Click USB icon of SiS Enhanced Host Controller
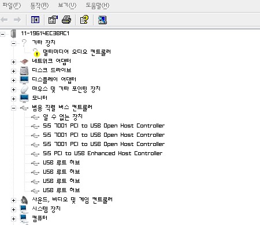 (x=35, y=154)
